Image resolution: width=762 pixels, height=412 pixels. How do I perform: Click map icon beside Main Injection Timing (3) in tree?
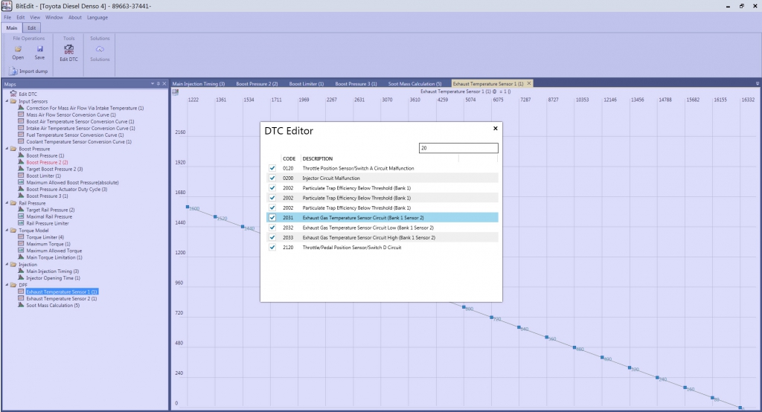(21, 271)
